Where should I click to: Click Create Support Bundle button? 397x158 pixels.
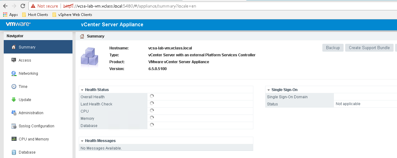point(369,48)
